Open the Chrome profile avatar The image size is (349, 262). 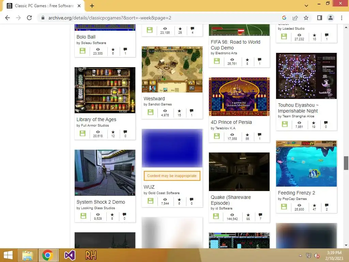point(331,18)
